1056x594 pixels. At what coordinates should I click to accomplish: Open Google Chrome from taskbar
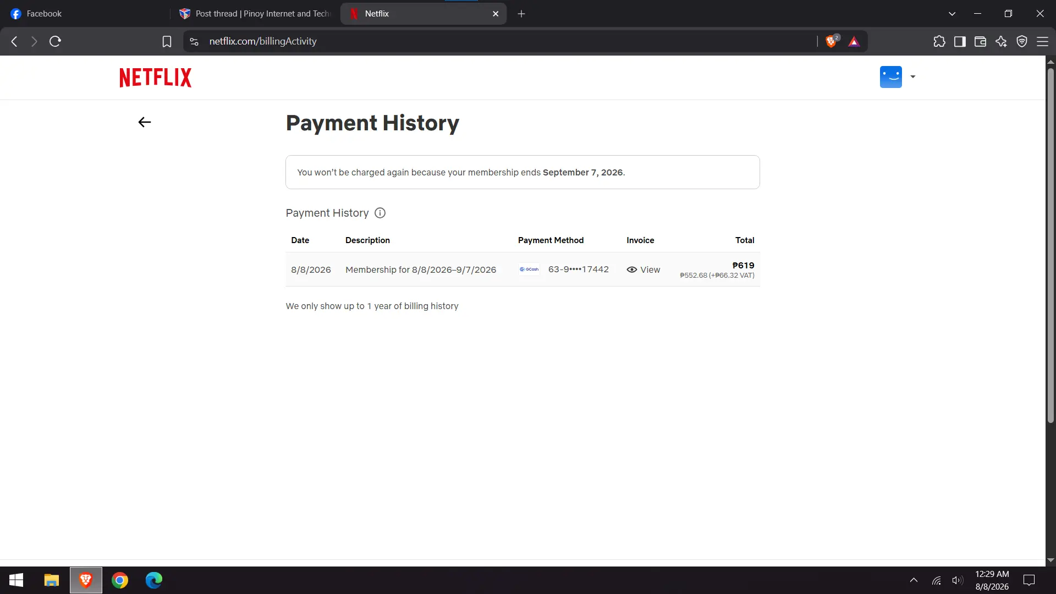coord(120,580)
